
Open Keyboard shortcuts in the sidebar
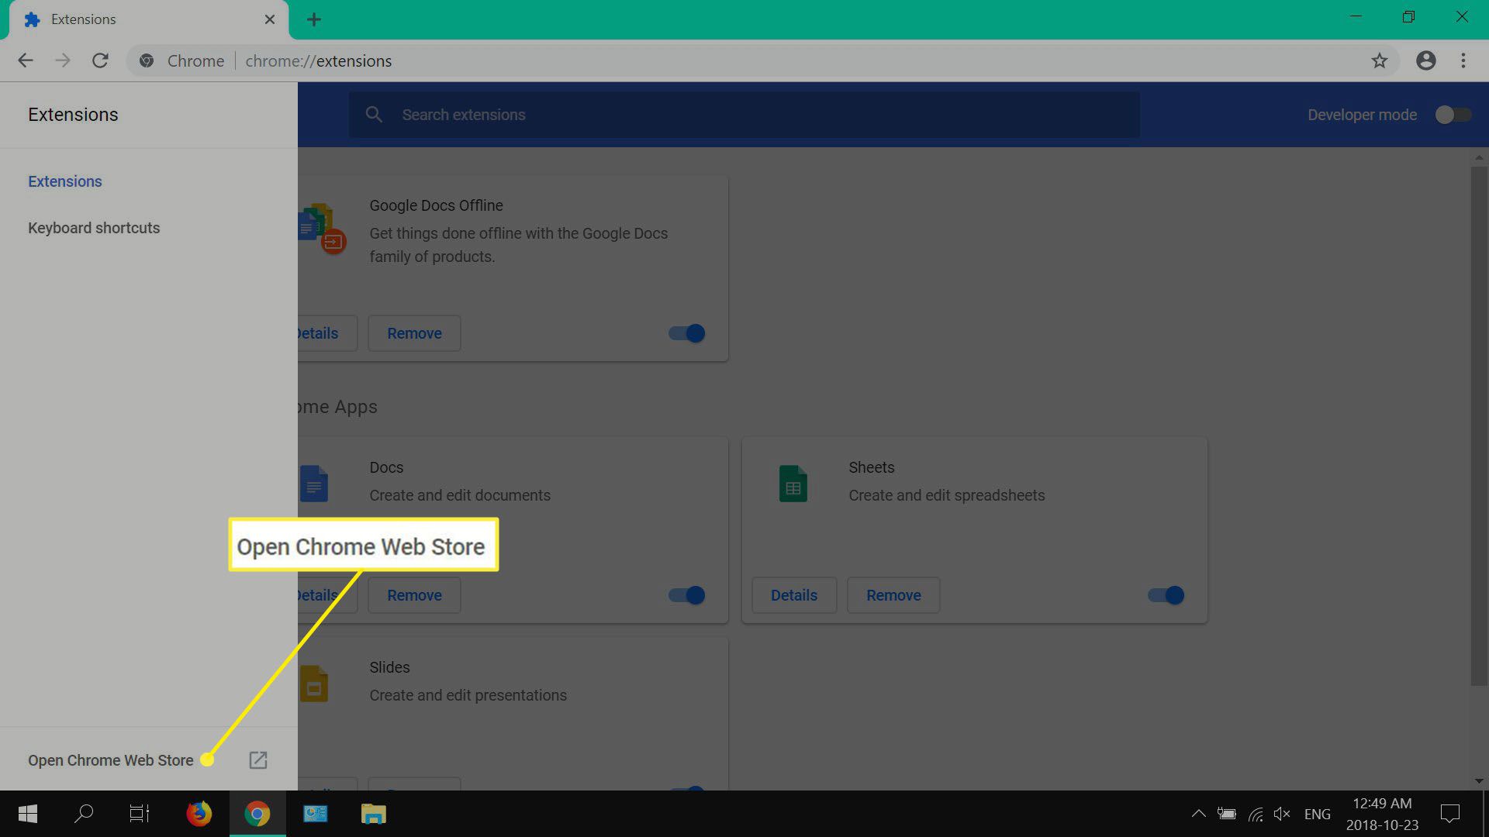point(94,228)
